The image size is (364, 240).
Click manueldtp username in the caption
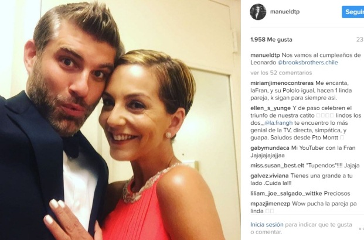265,55
